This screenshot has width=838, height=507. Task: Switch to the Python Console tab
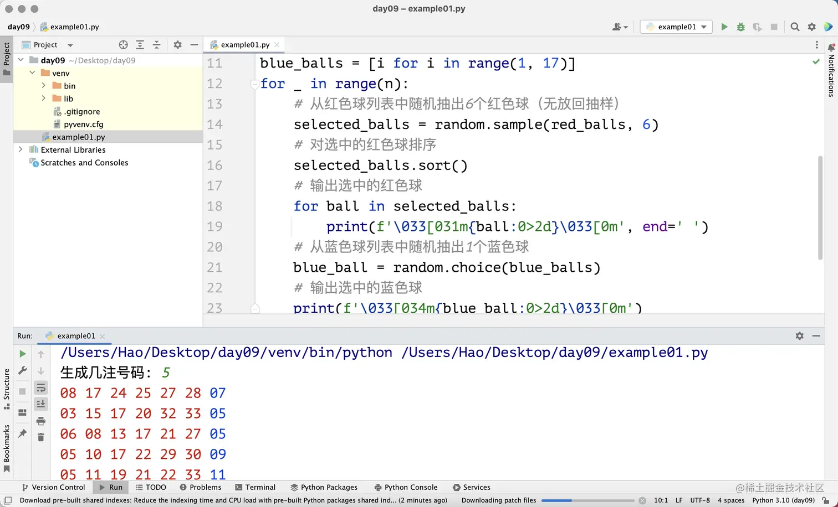(x=406, y=487)
